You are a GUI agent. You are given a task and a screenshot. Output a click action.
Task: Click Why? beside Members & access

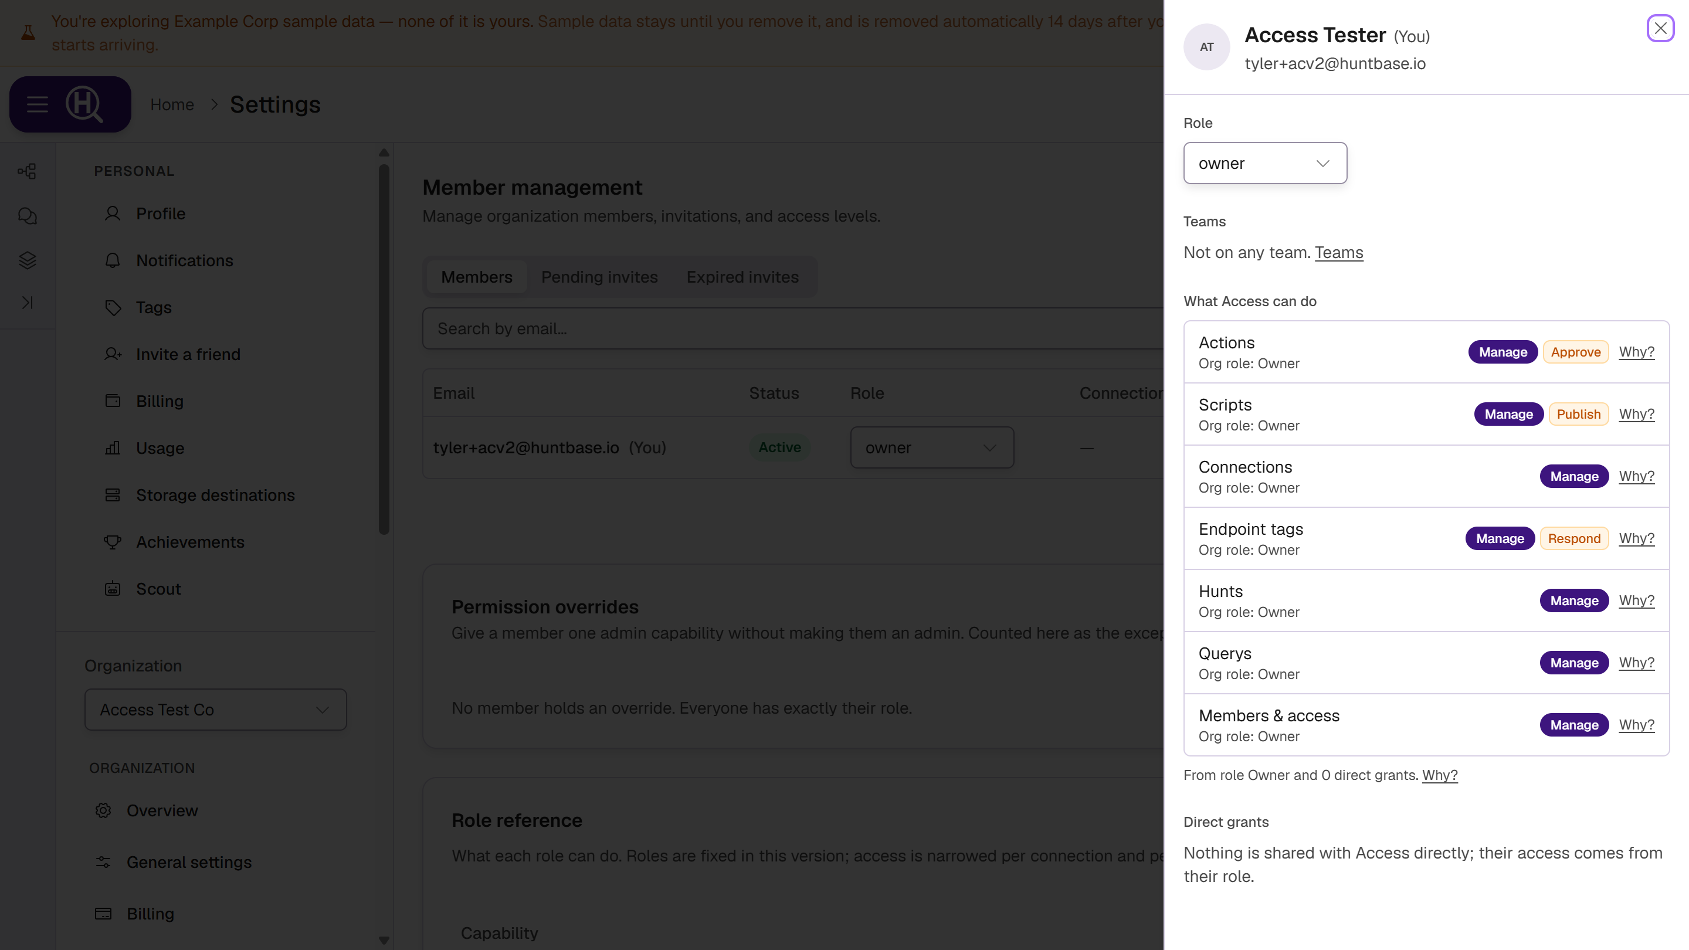(x=1637, y=725)
